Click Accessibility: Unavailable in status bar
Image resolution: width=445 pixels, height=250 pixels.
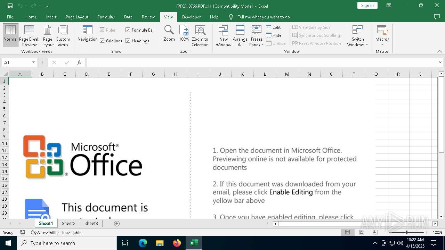coord(56,233)
